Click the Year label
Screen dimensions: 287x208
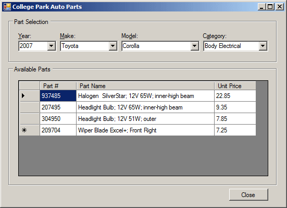pos(24,36)
